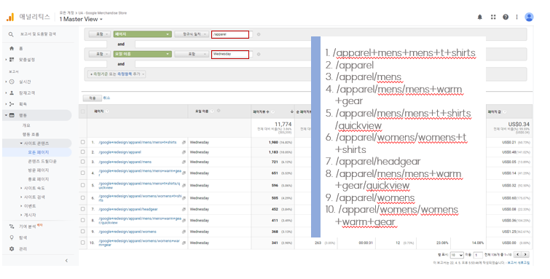Select 콘텐츠 드릴다운 in sidebar
The height and width of the screenshot is (279, 550).
click(42, 162)
